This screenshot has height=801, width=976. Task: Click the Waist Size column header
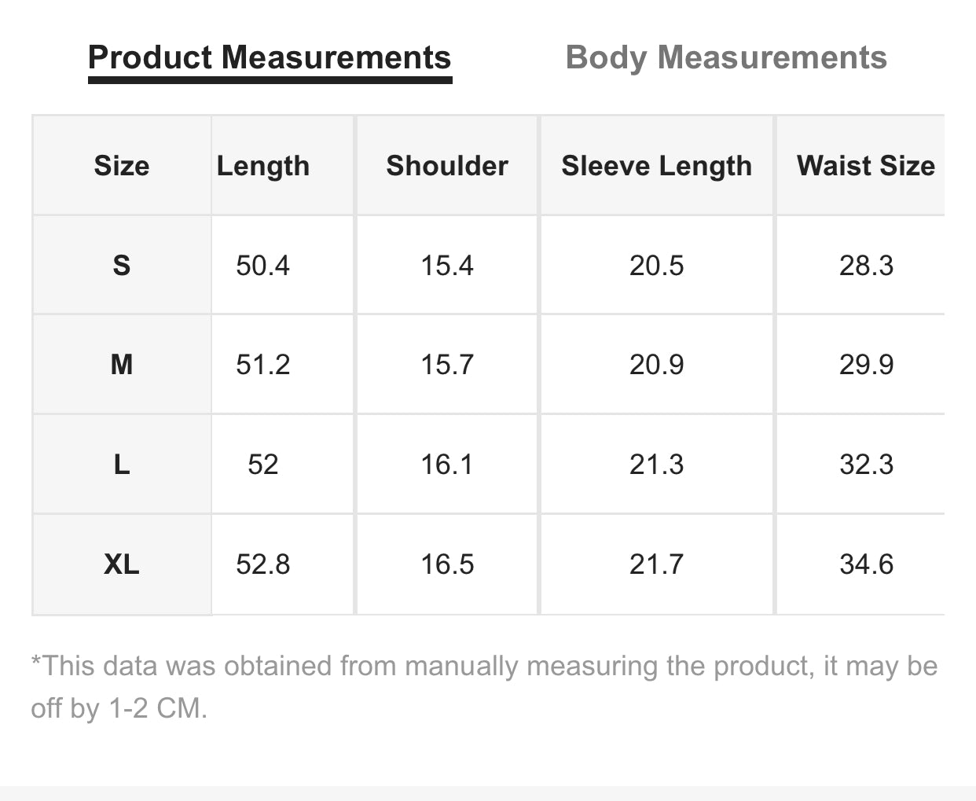tap(866, 166)
